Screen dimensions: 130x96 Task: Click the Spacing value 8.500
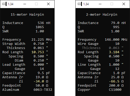pyautogui.click(x=39, y=56)
